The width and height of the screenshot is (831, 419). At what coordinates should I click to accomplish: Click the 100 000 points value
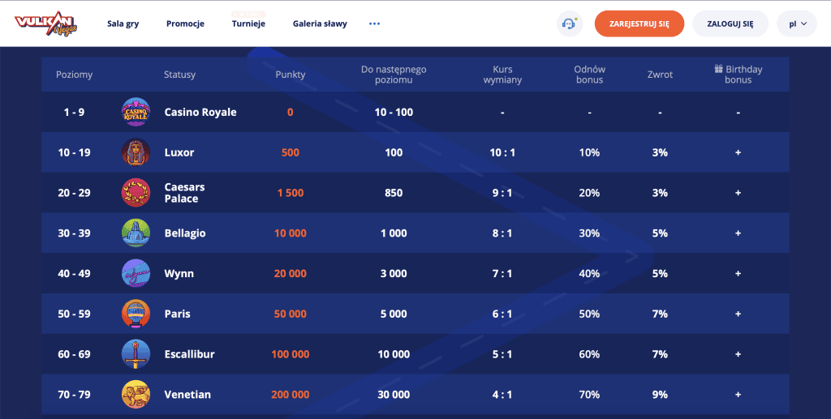click(291, 354)
